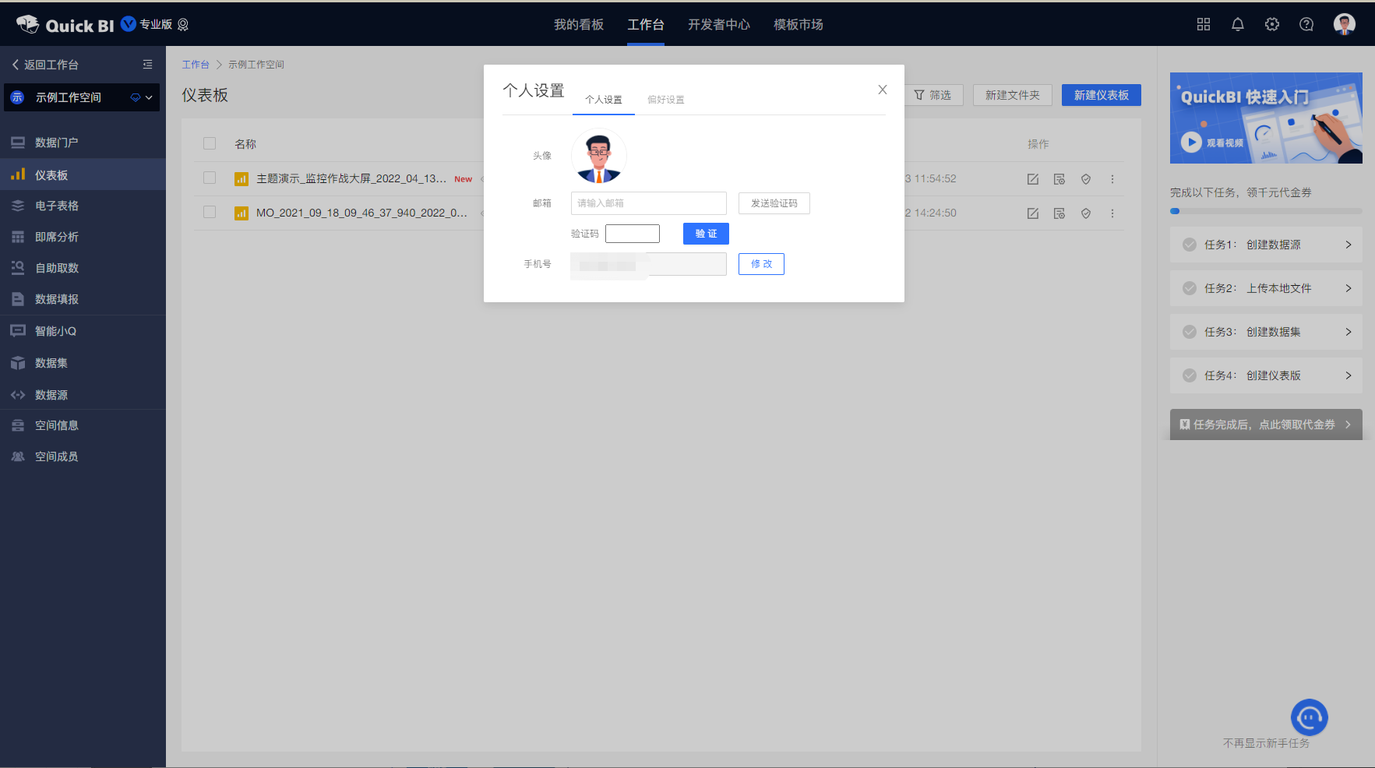The width and height of the screenshot is (1375, 768).
Task: Click the email input field
Action: tap(648, 203)
